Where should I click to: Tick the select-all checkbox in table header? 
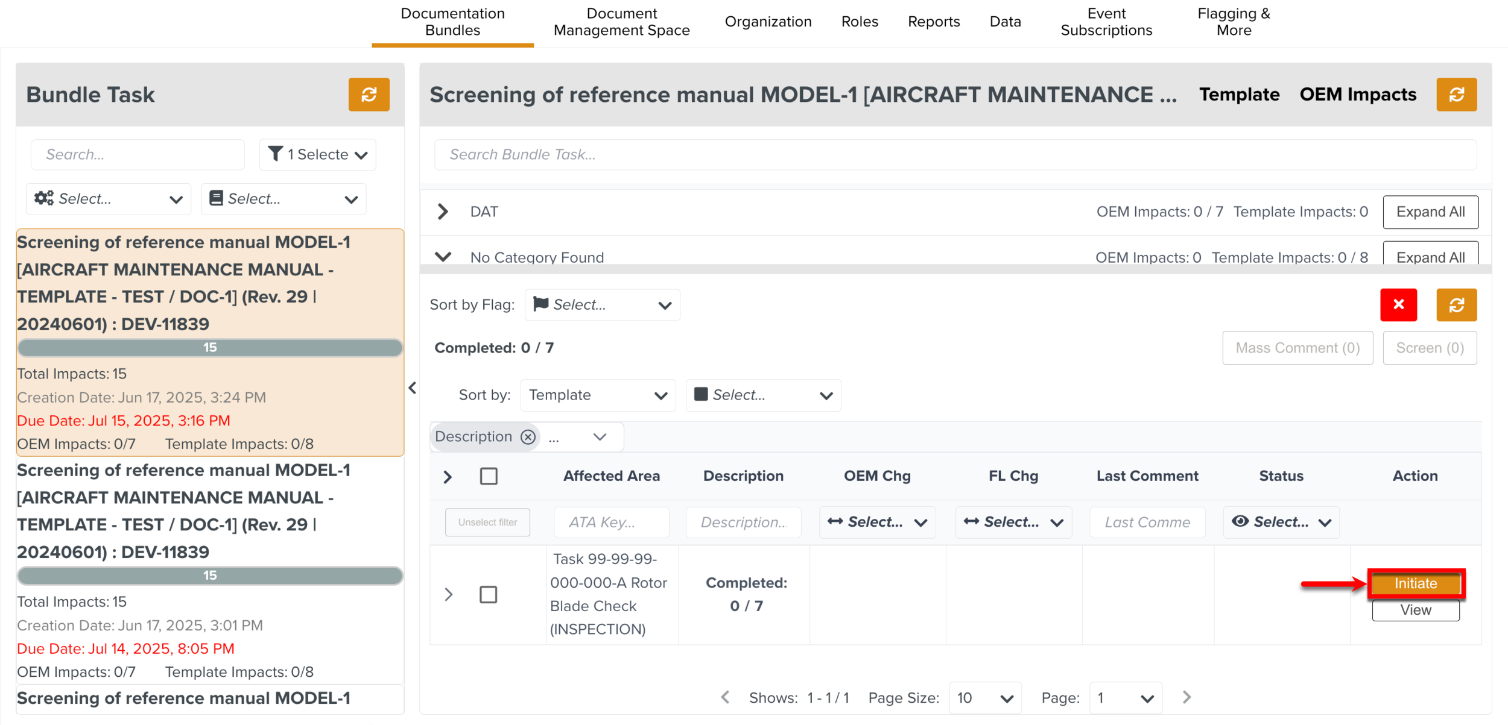click(489, 476)
